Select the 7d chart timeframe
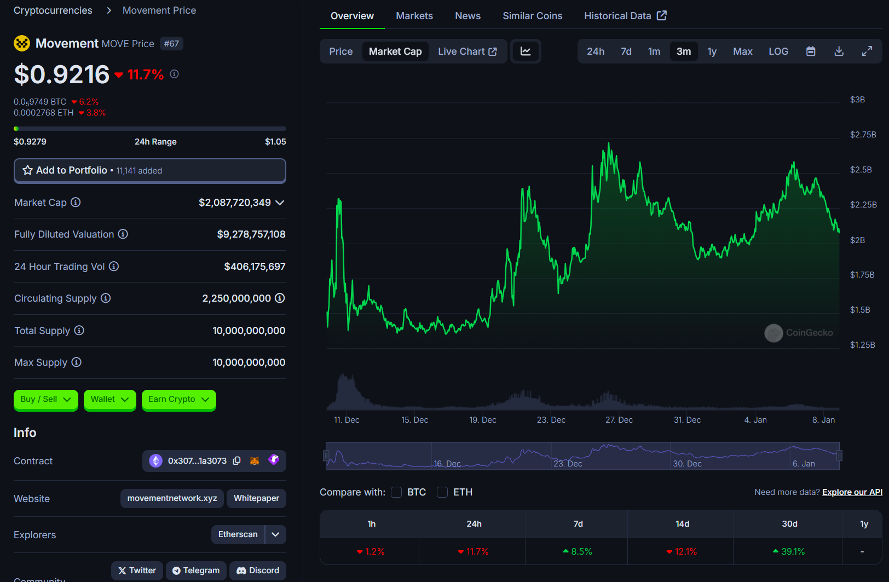 [626, 51]
